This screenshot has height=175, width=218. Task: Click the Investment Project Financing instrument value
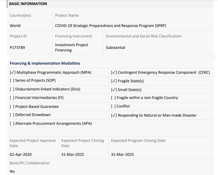pos(71,48)
